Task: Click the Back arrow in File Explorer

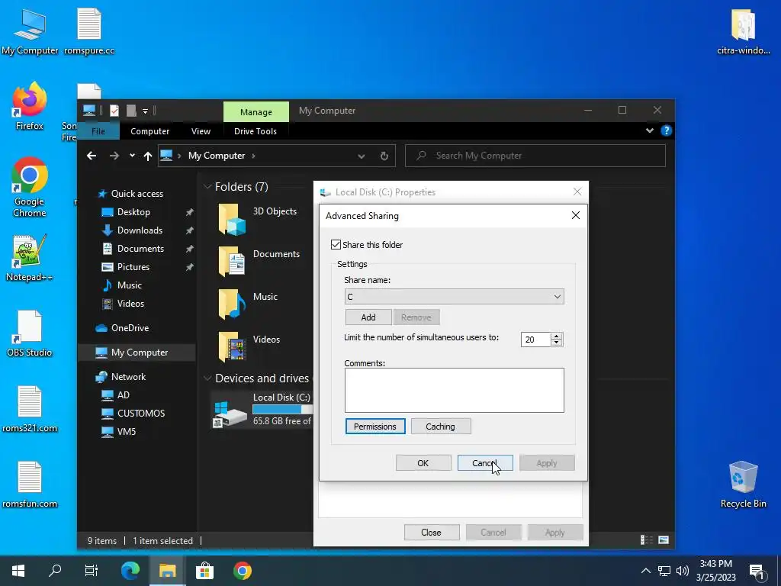Action: click(x=92, y=156)
